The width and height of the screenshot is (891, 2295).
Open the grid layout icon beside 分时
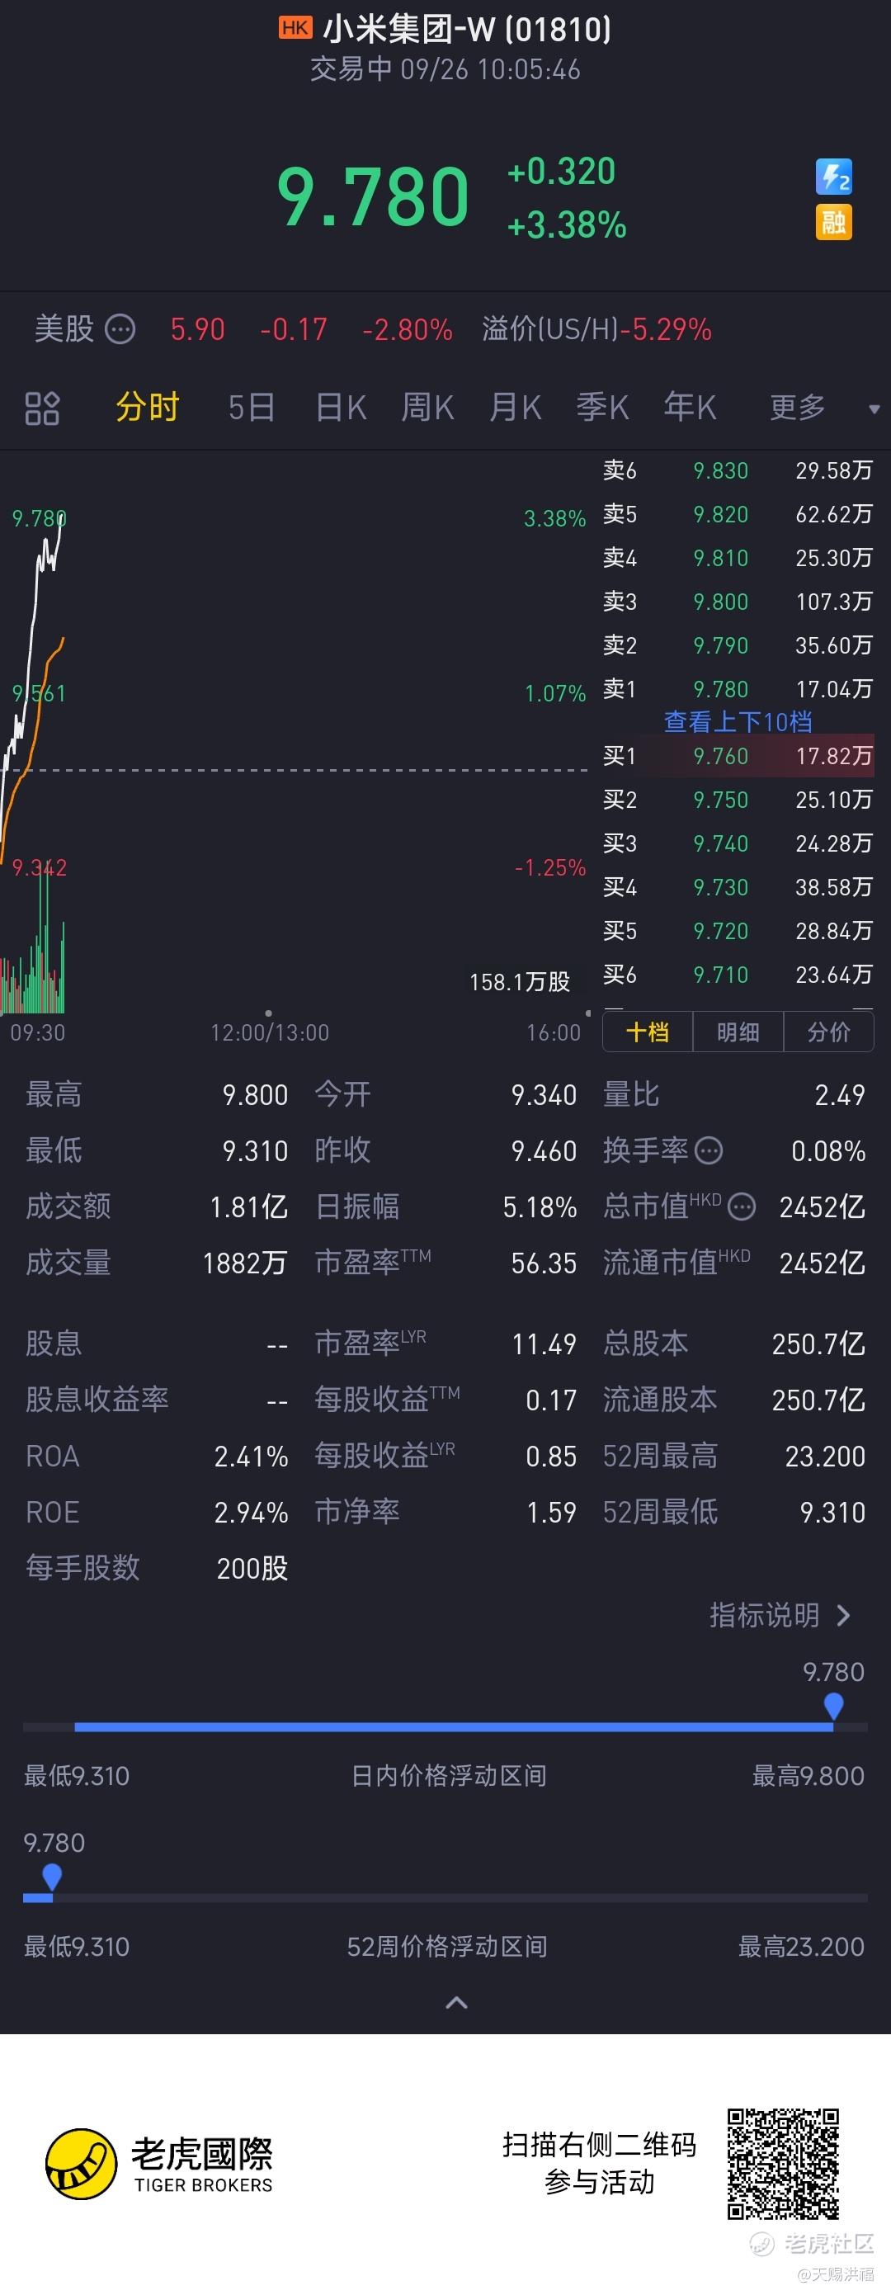point(42,409)
